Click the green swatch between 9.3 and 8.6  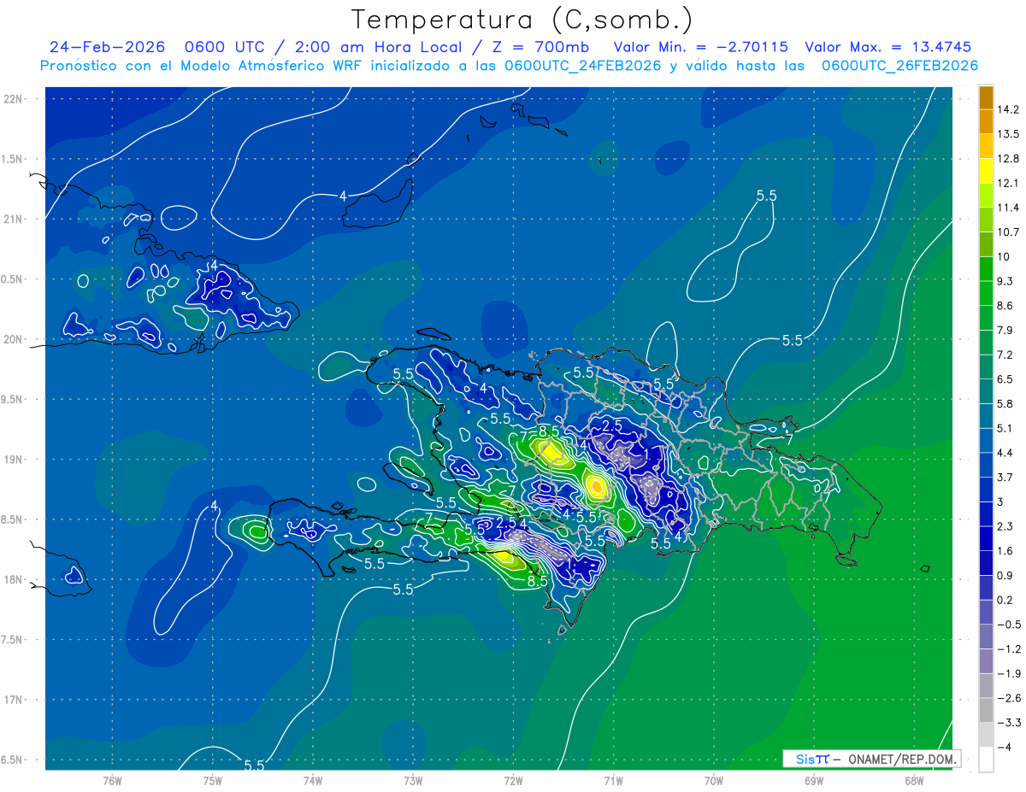(986, 293)
